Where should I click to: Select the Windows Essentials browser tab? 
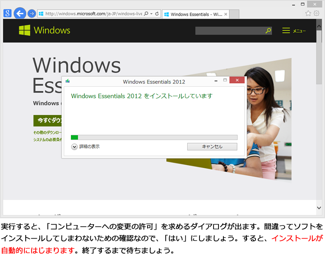195,14
